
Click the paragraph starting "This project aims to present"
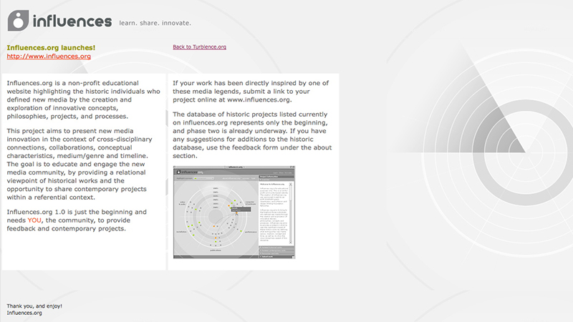click(x=80, y=164)
